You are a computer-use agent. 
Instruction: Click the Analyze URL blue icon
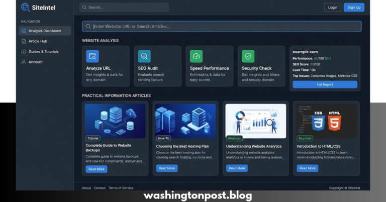(92, 56)
